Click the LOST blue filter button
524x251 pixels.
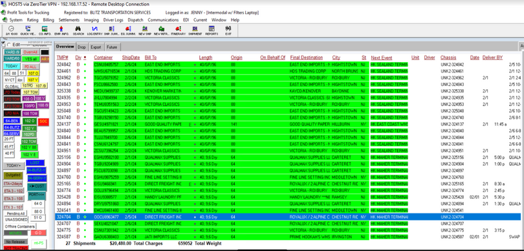coord(35,163)
